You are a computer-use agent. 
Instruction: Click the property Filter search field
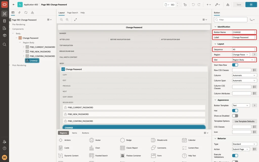click(231, 20)
